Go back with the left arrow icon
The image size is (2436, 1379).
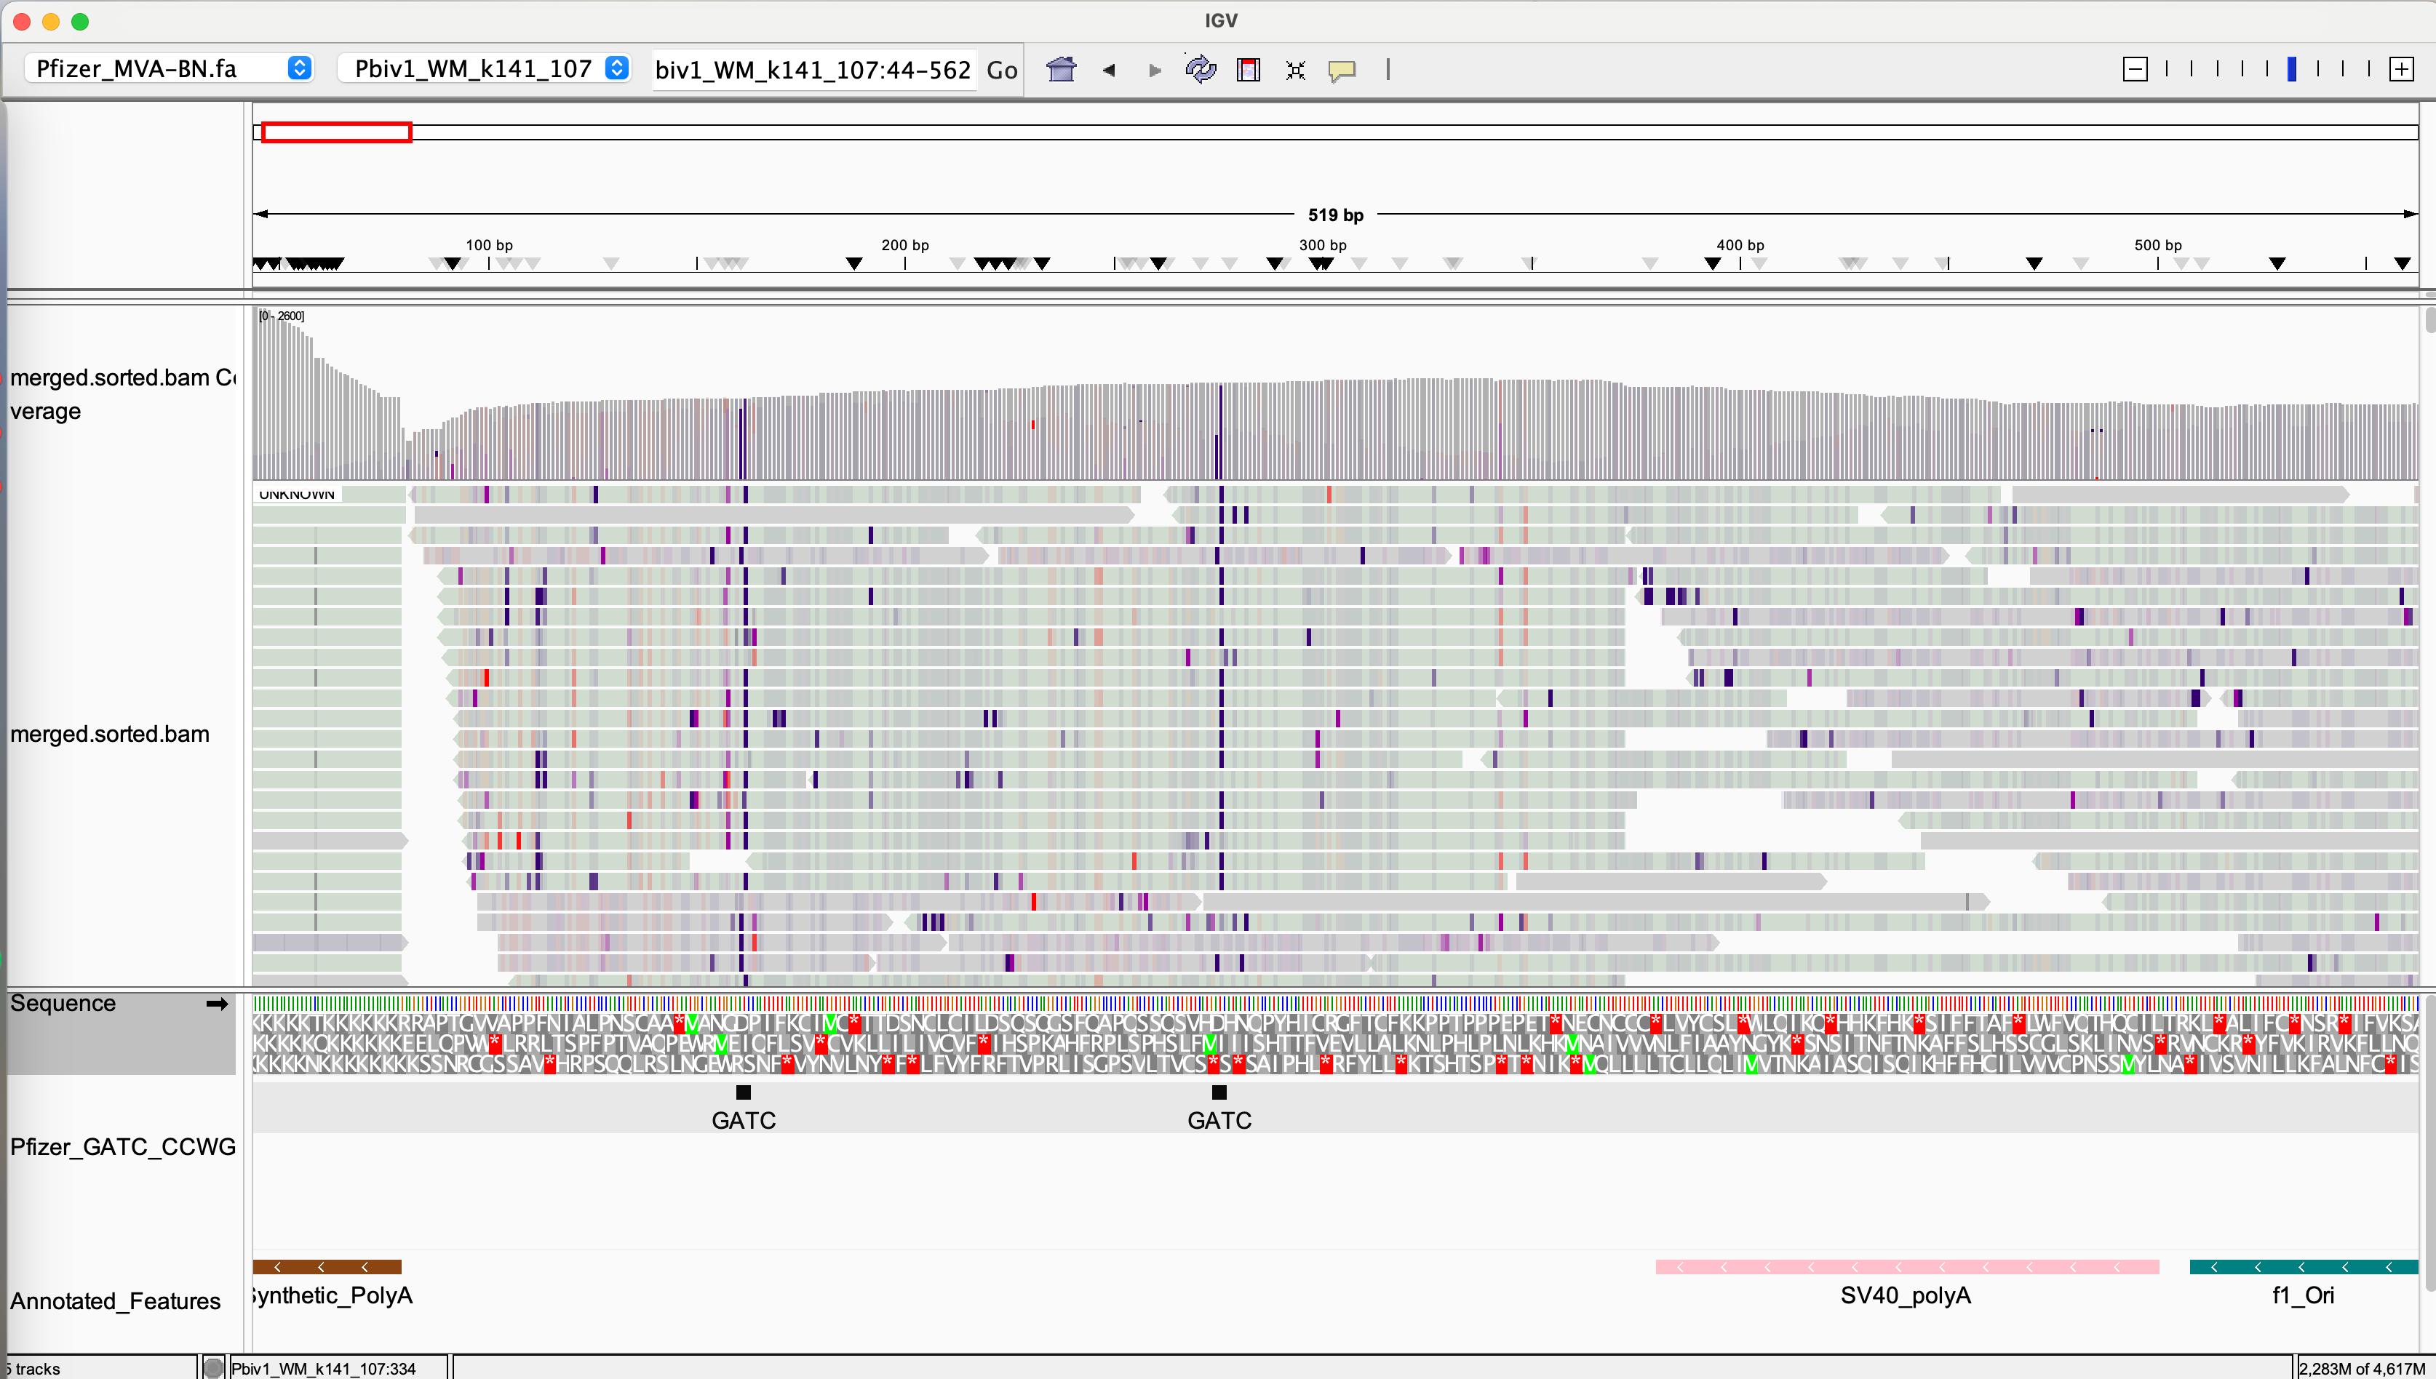tap(1109, 69)
